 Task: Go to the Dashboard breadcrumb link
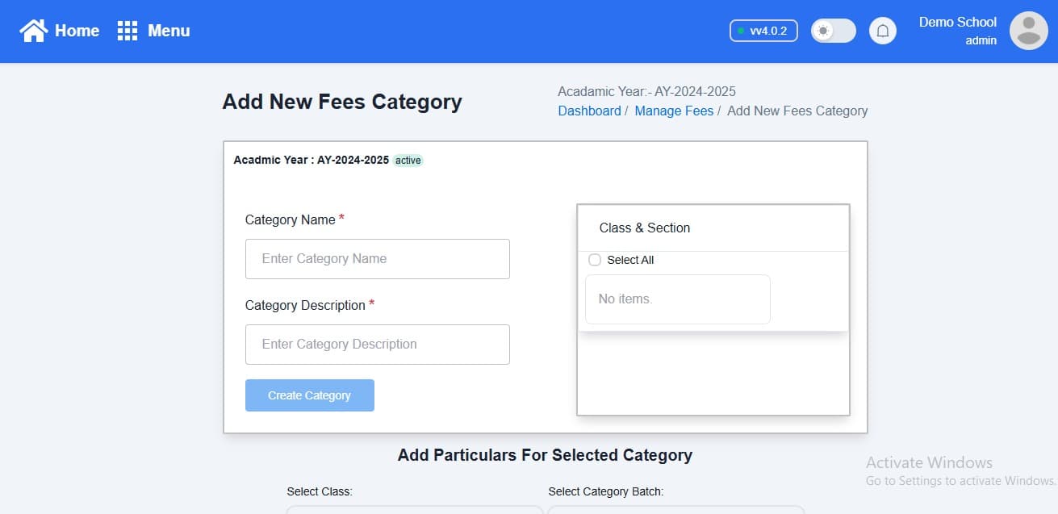coord(589,111)
